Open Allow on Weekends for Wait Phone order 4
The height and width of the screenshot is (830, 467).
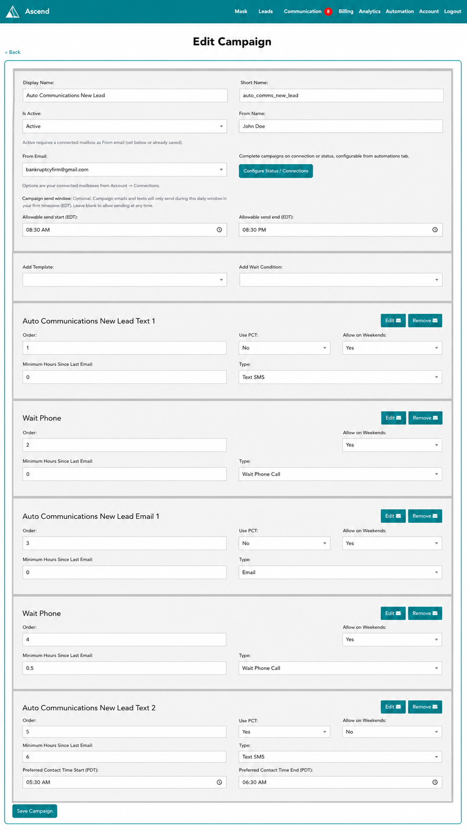click(392, 640)
